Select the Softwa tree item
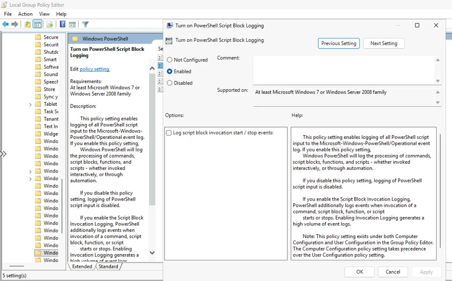This screenshot has width=452, height=281. pos(51,67)
